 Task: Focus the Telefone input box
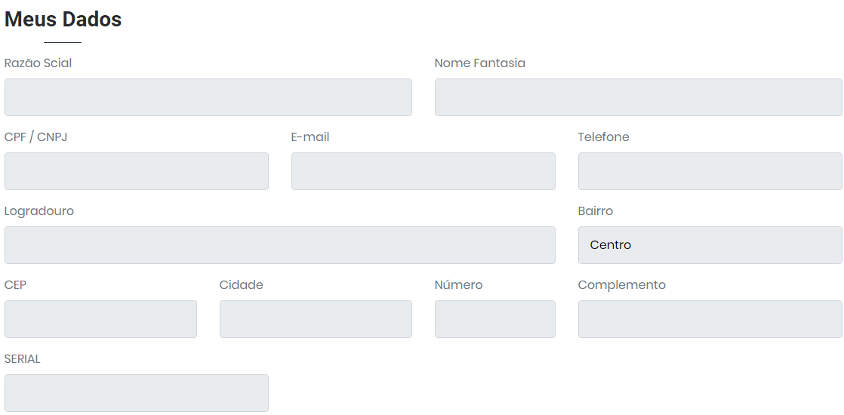point(710,171)
